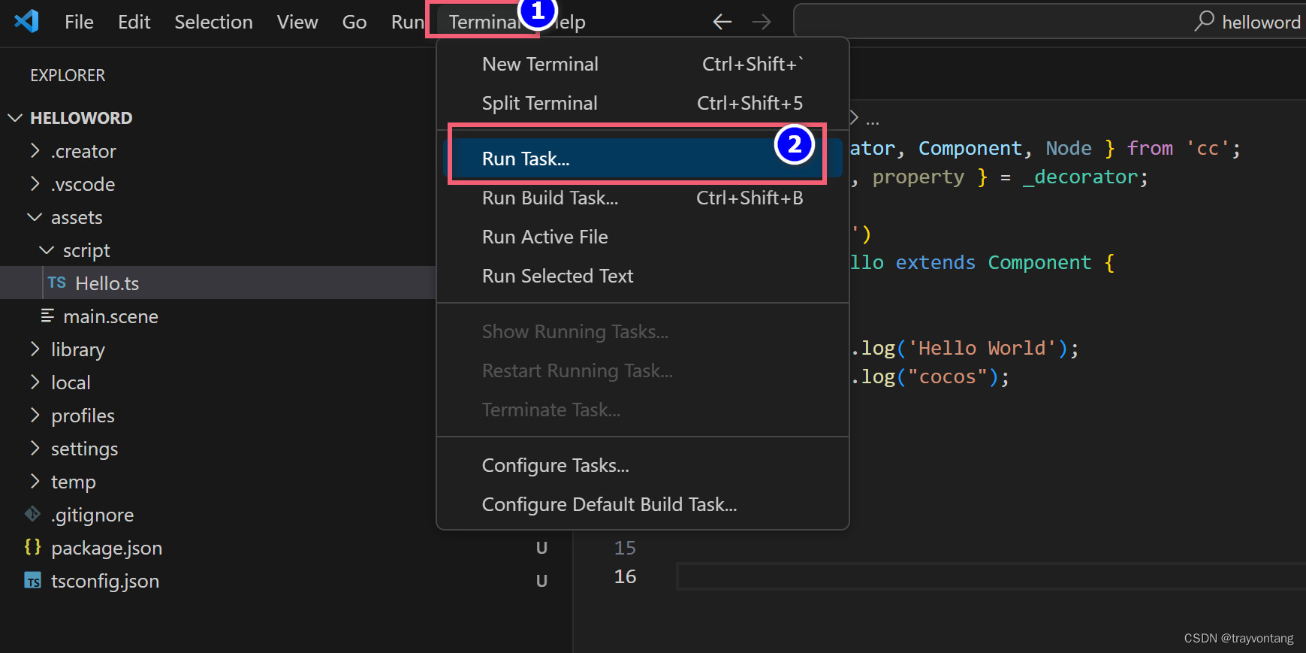Expand the temp folder

pos(35,482)
